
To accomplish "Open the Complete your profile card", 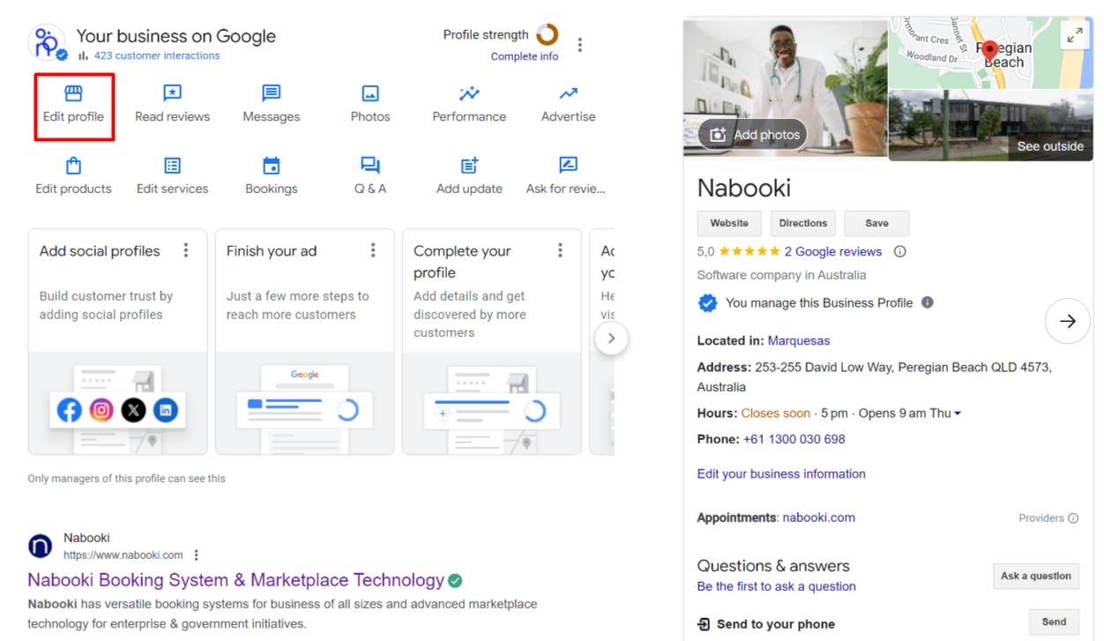I will point(492,342).
